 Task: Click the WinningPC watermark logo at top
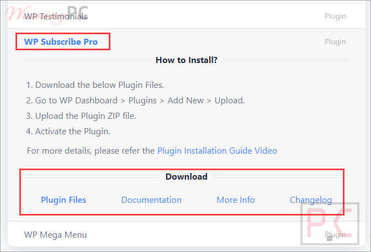(47, 14)
